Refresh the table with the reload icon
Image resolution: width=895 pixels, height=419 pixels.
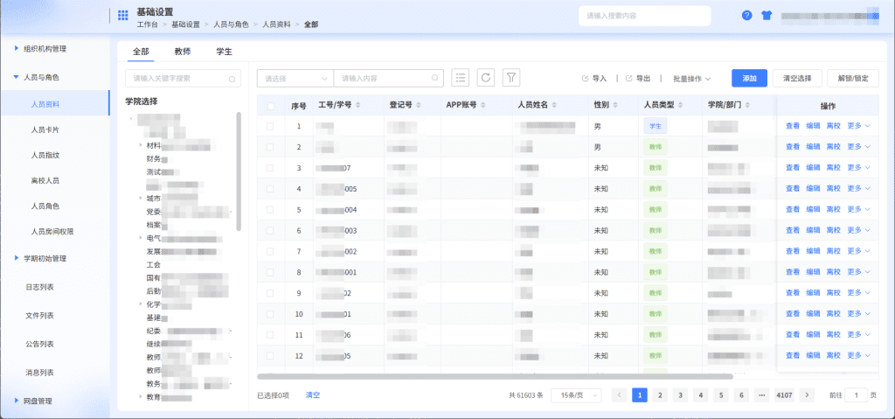tap(486, 78)
